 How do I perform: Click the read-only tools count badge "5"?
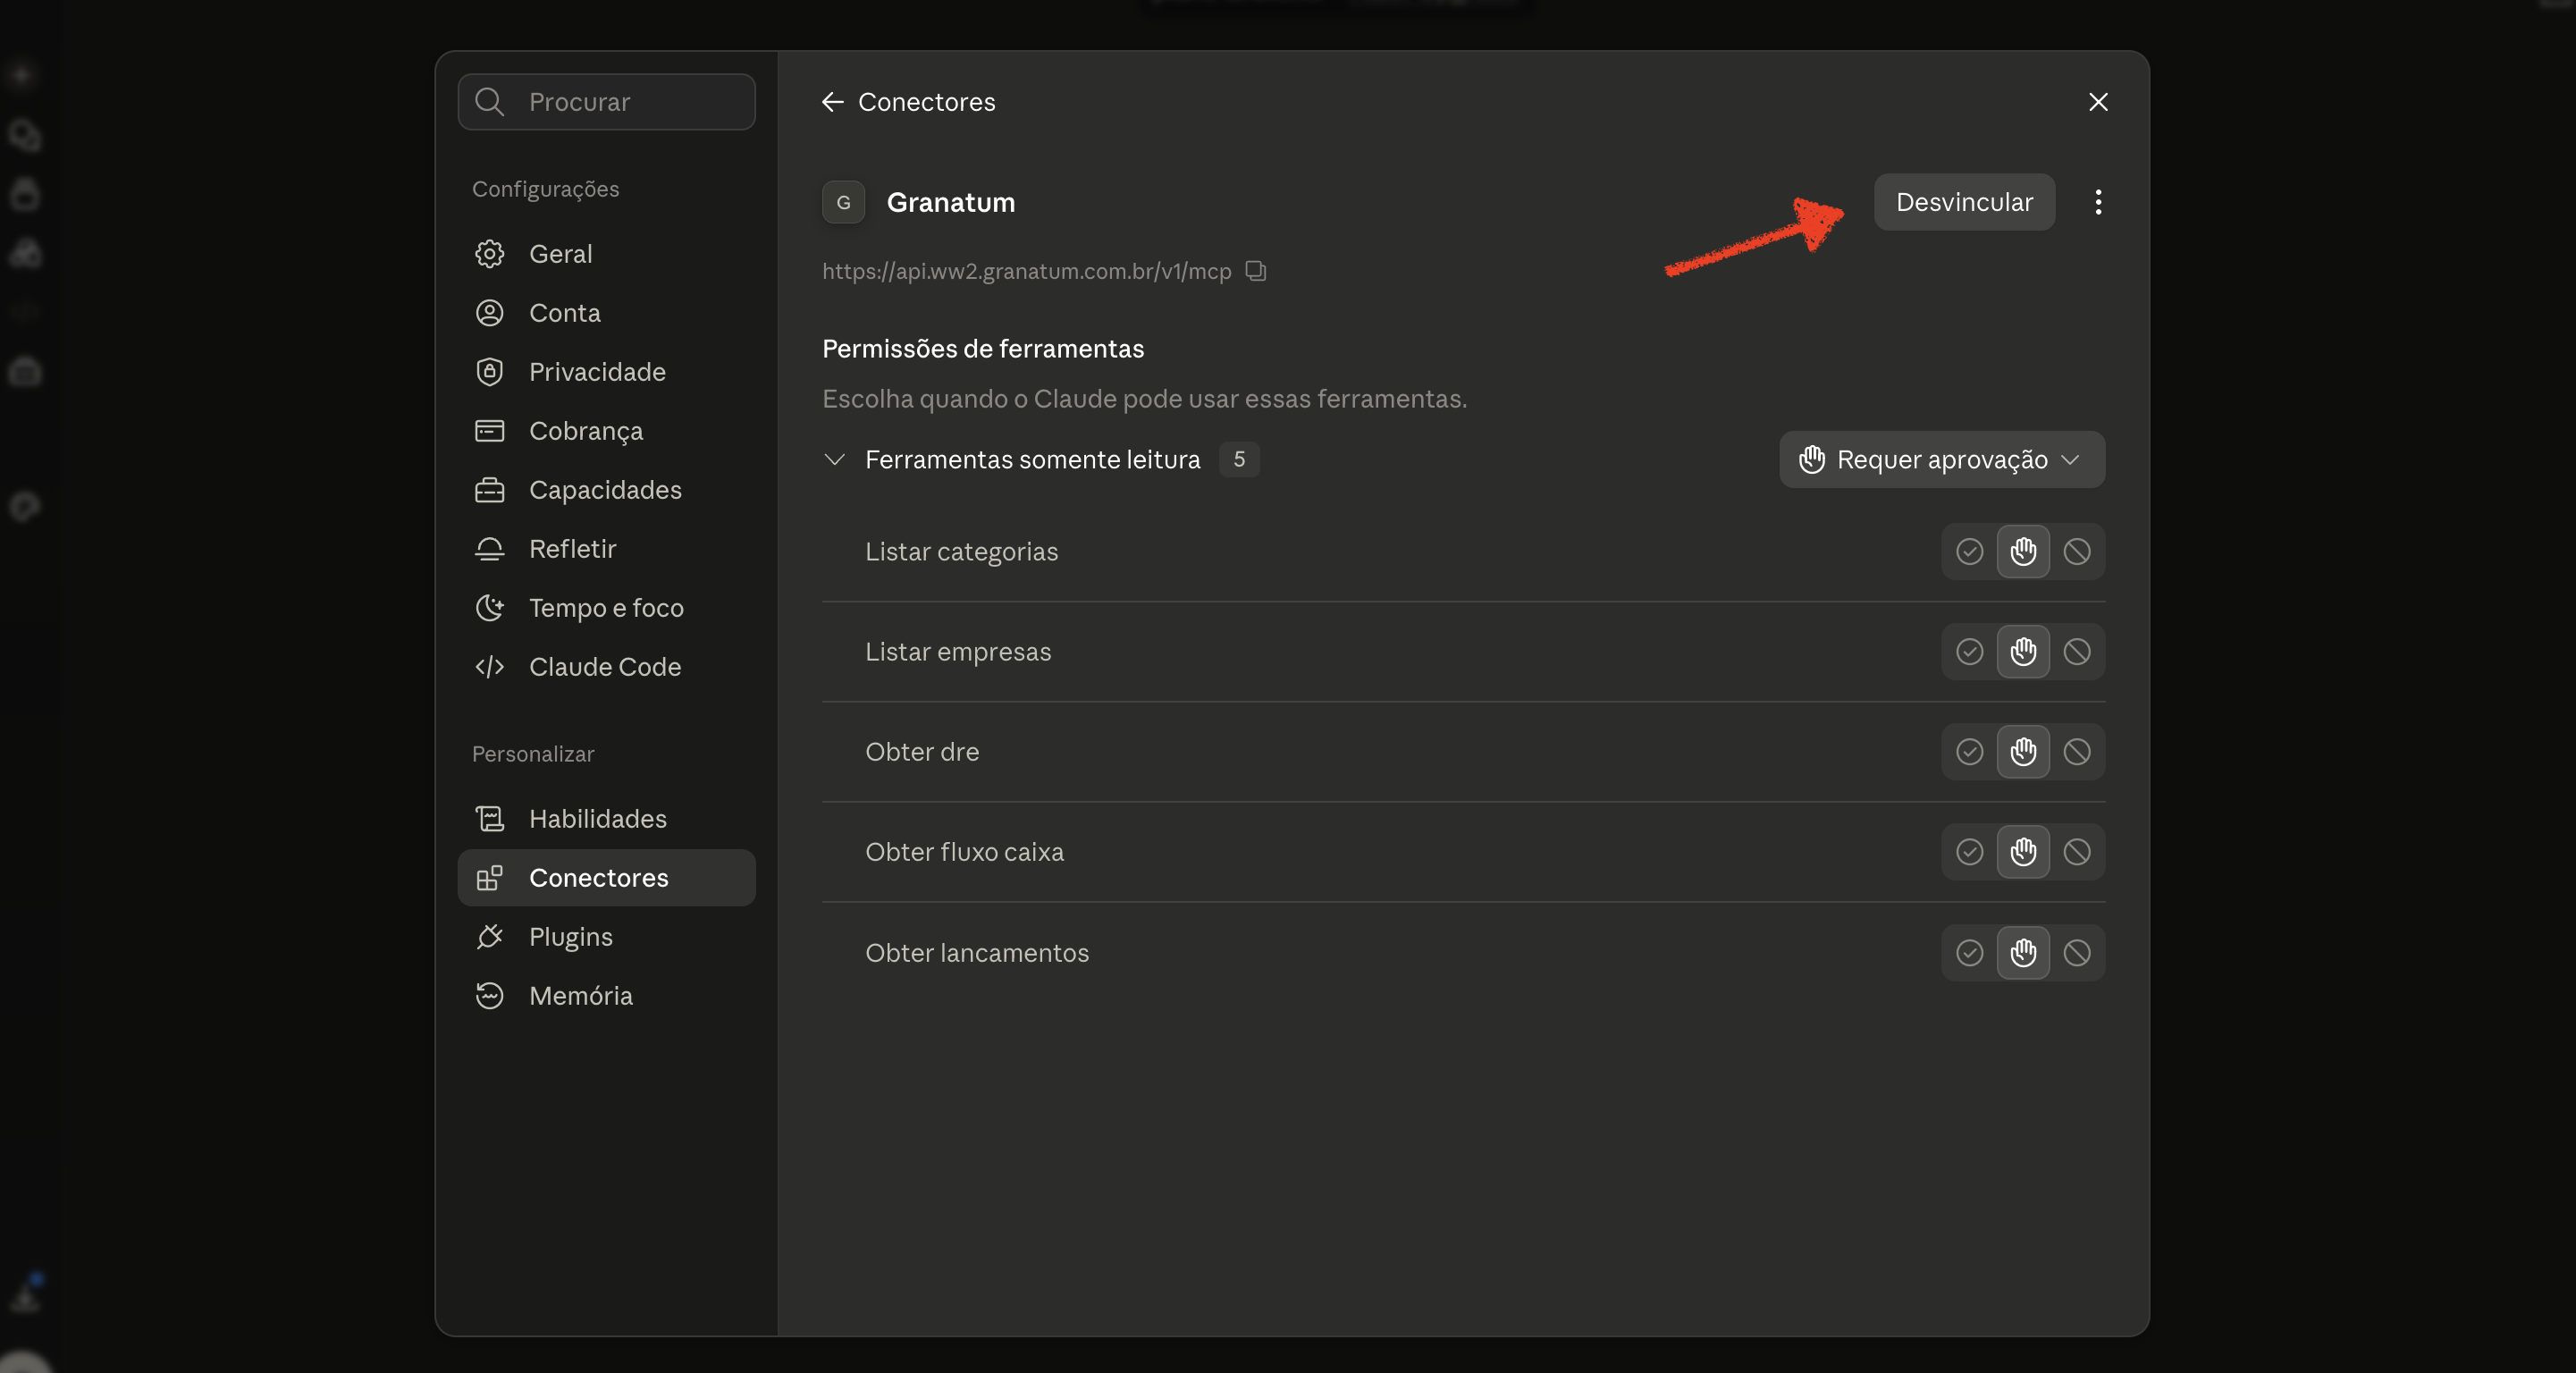(x=1239, y=460)
